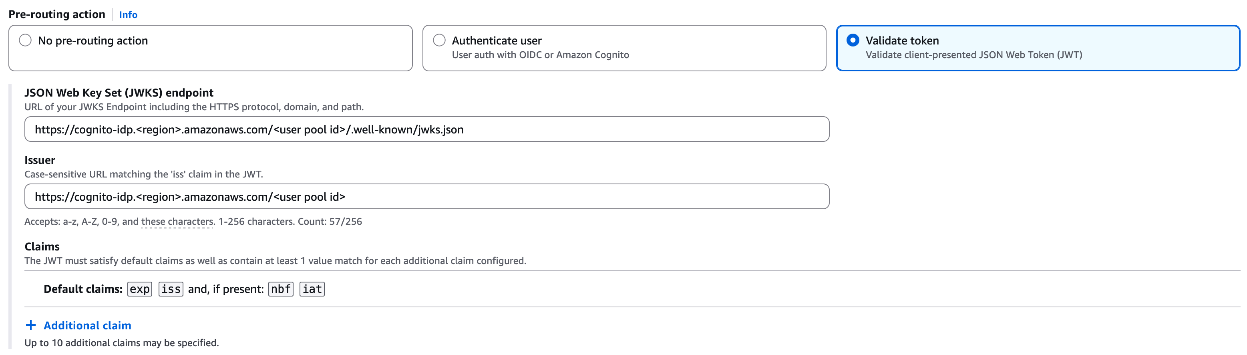Click the 'User auth with OIDC or Amazon Cognito' description
The image size is (1247, 355).
point(540,55)
